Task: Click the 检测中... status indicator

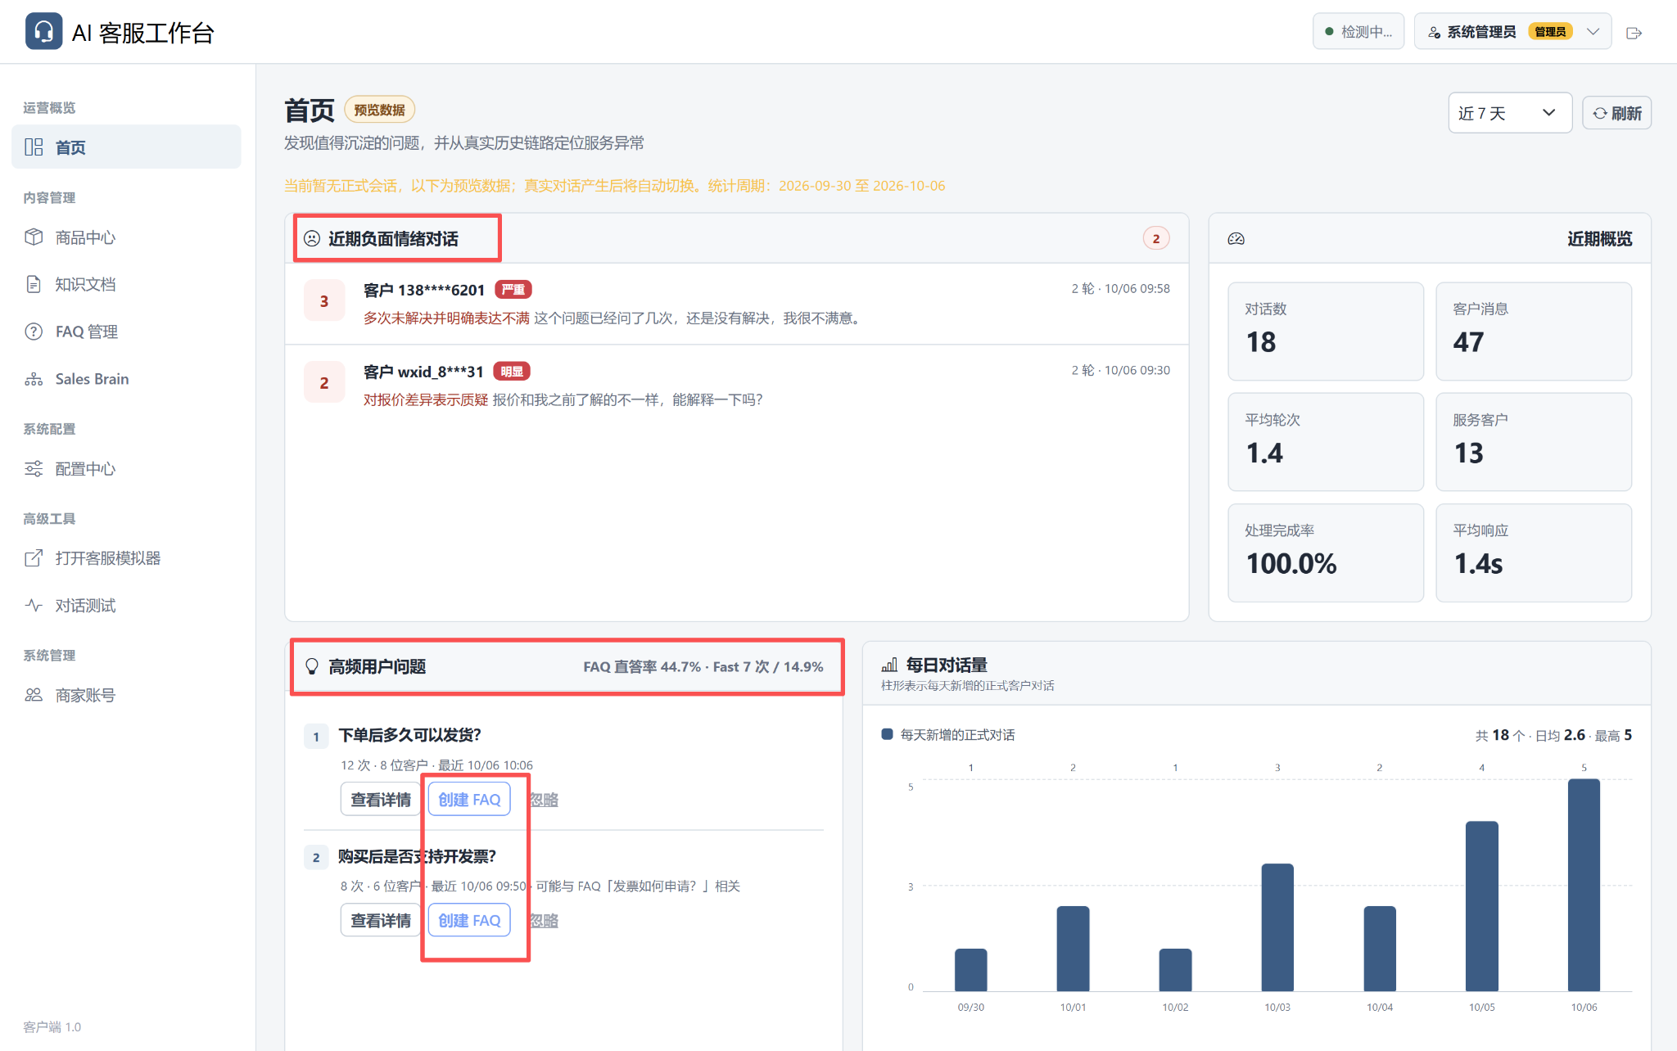Action: click(1358, 32)
